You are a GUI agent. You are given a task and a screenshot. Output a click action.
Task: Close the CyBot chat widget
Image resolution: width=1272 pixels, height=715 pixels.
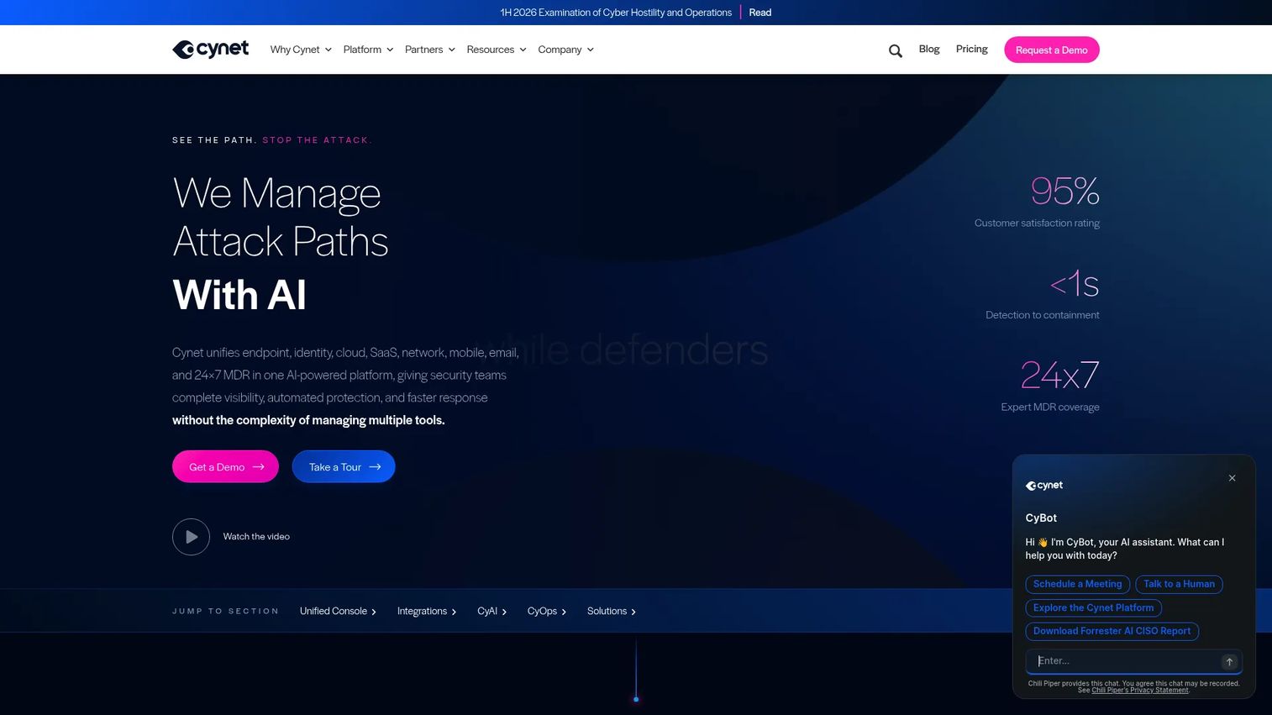pyautogui.click(x=1233, y=478)
